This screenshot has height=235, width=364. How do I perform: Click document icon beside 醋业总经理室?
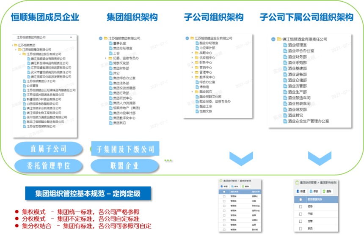(197, 43)
